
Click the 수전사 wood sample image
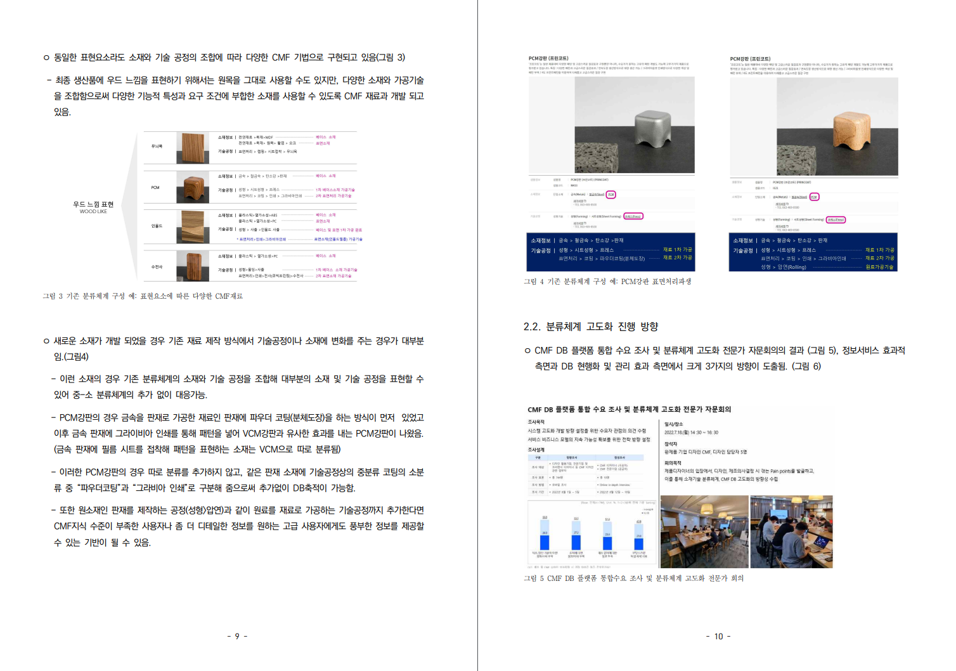(193, 266)
